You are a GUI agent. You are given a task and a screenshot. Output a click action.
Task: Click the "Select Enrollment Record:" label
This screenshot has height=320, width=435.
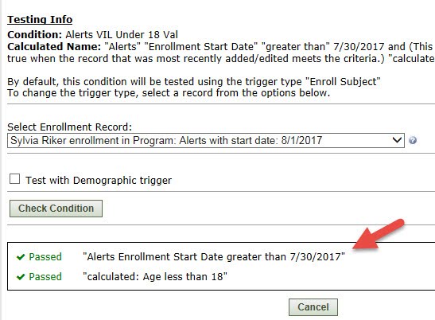coord(70,127)
